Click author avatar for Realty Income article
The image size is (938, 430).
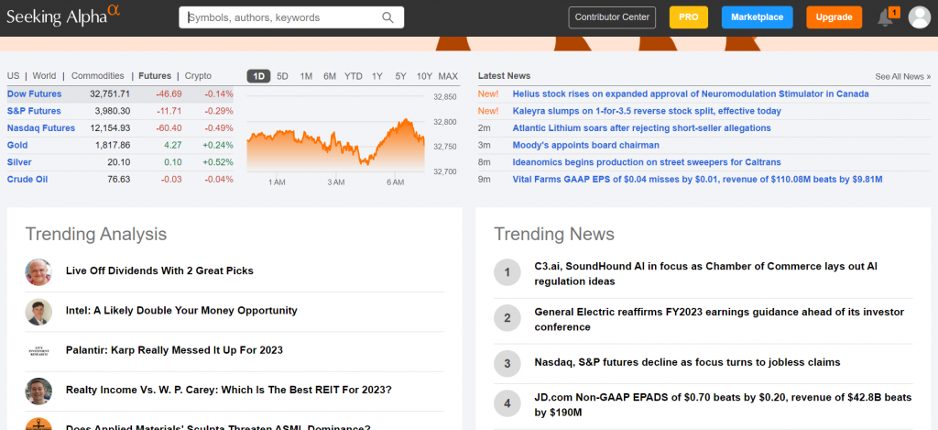click(38, 391)
